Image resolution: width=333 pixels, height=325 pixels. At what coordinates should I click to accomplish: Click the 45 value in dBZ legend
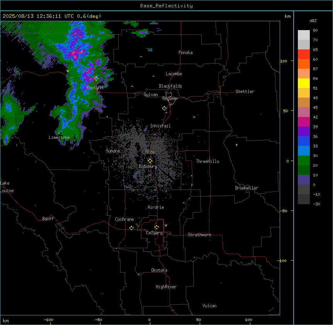[x=315, y=107]
